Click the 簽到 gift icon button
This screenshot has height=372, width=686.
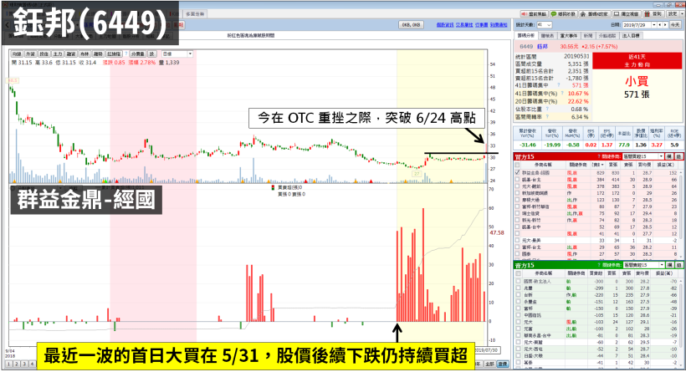653,14
